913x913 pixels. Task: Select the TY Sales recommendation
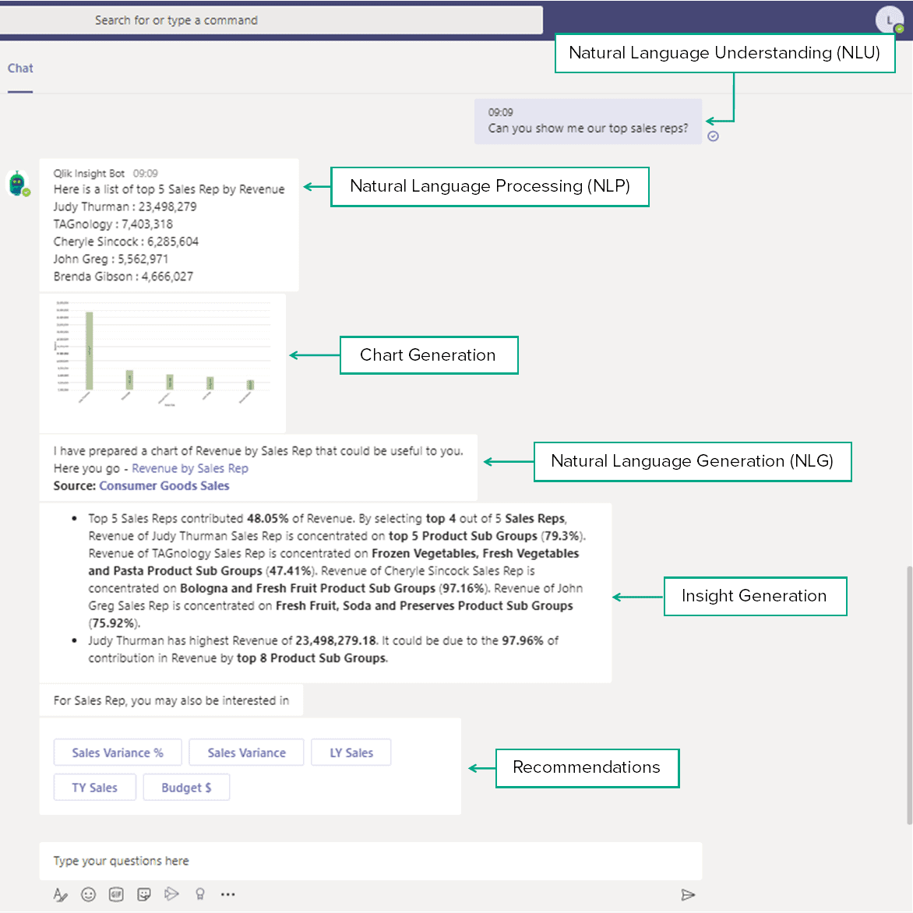[x=95, y=788]
